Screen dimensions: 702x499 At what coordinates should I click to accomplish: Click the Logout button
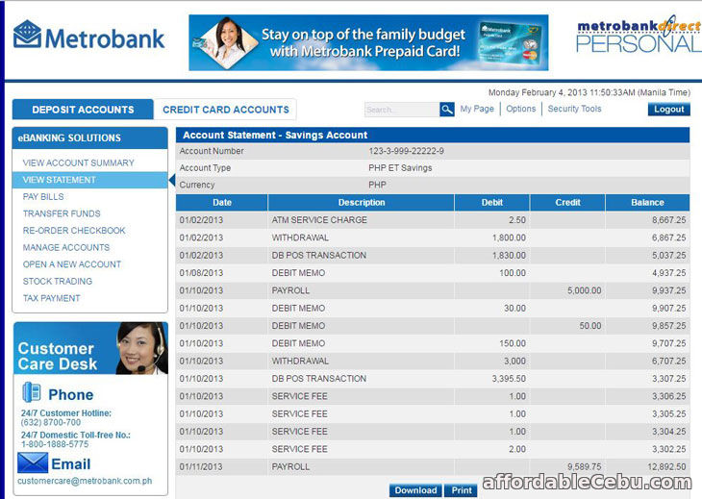[x=669, y=110]
